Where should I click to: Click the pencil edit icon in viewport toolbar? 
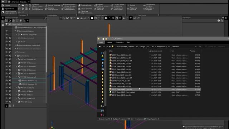[138, 18]
